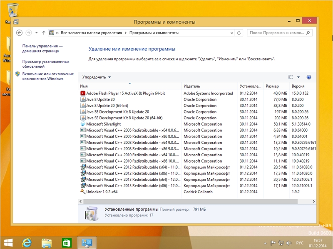Click Control Panel taskbar button
The width and height of the screenshot is (333, 249).
pos(87,242)
